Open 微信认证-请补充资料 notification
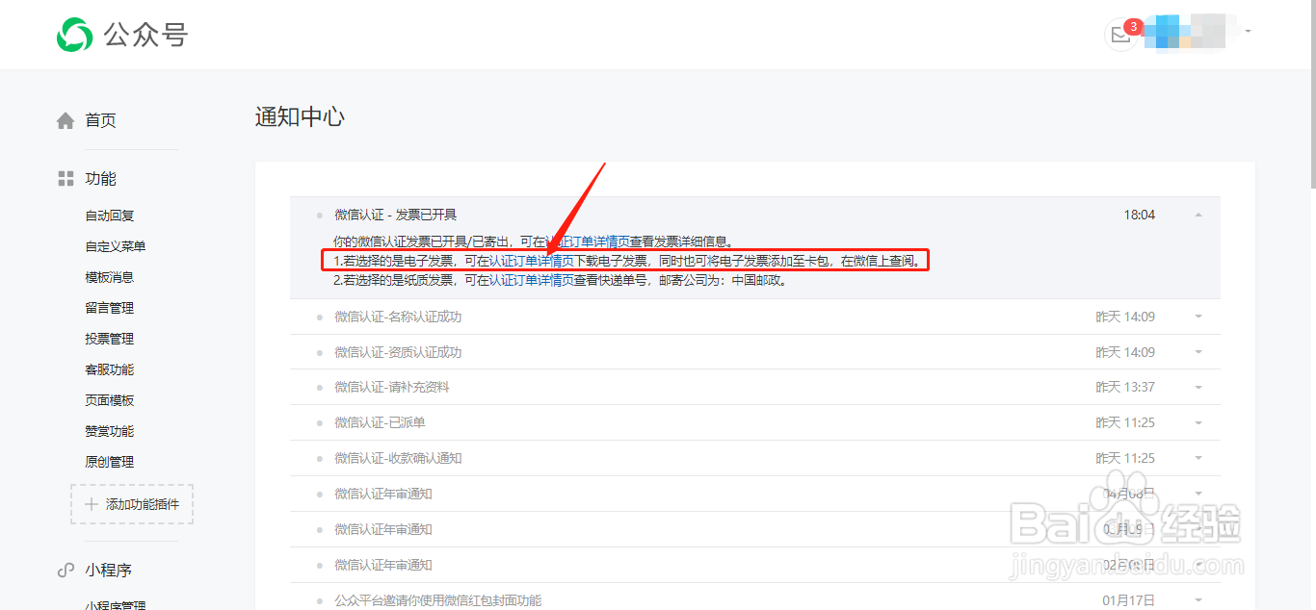The width and height of the screenshot is (1316, 610). pos(392,387)
